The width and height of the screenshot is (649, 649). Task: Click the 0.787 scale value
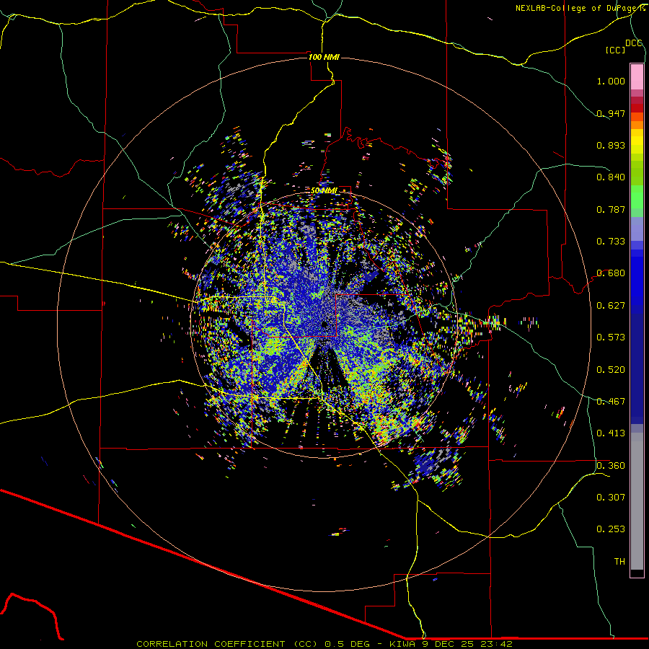click(611, 209)
